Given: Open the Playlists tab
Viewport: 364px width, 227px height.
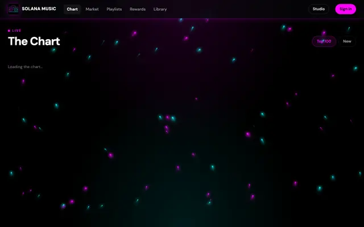Looking at the screenshot, I should 114,9.
